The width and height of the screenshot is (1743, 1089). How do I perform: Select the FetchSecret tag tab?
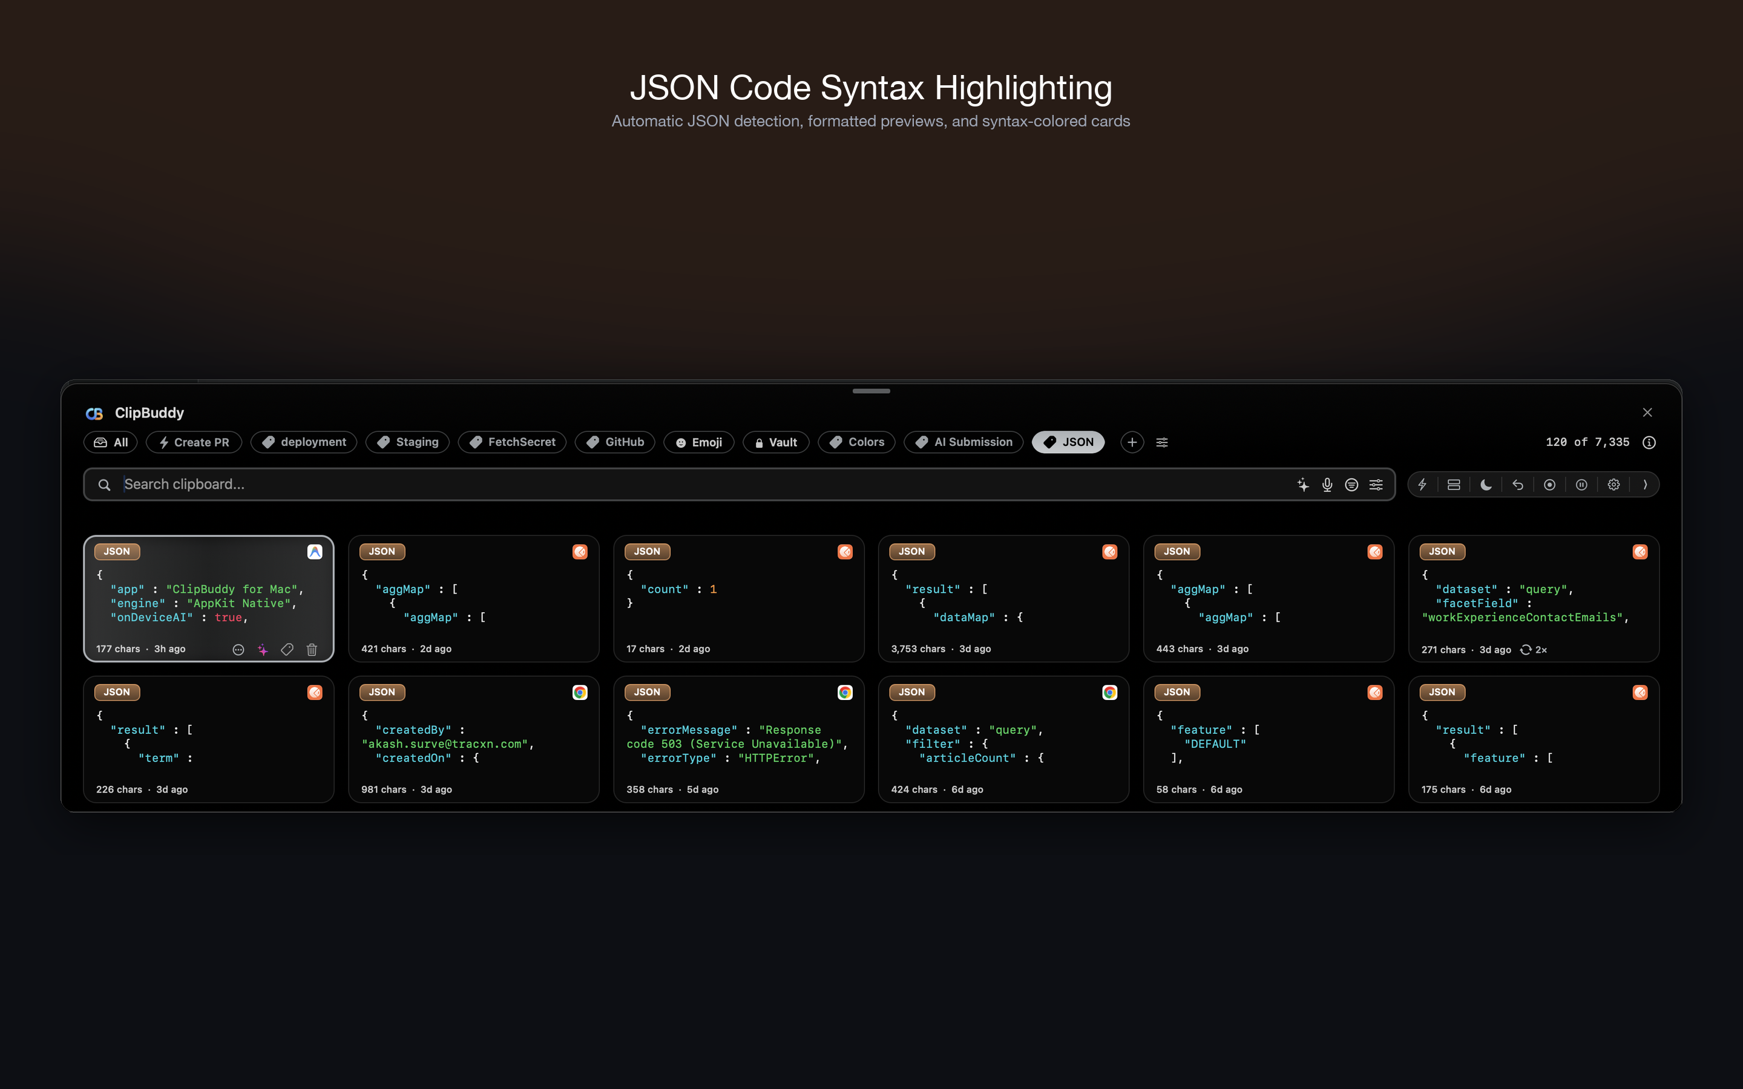pos(512,442)
